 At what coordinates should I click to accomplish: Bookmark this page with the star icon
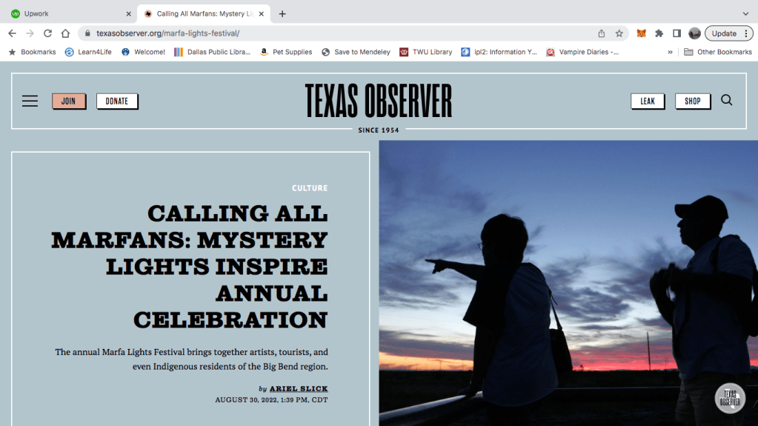point(619,33)
